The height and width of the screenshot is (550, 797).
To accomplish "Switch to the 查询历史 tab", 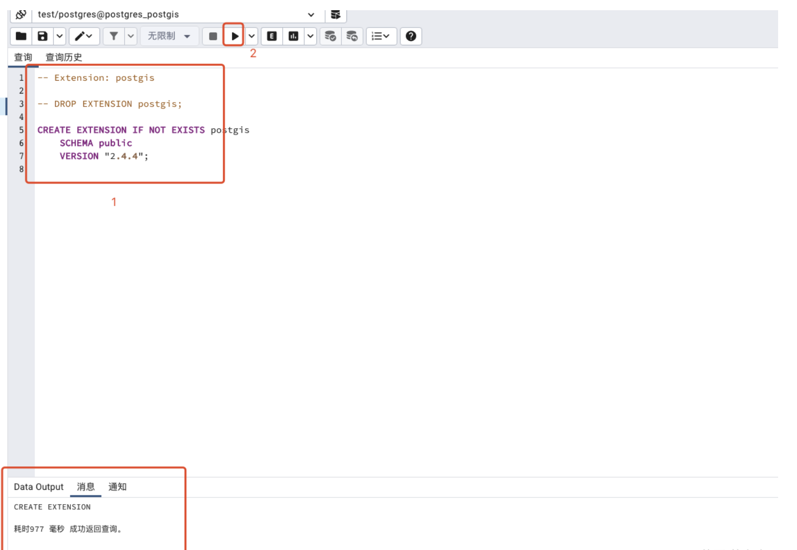I will tap(64, 57).
